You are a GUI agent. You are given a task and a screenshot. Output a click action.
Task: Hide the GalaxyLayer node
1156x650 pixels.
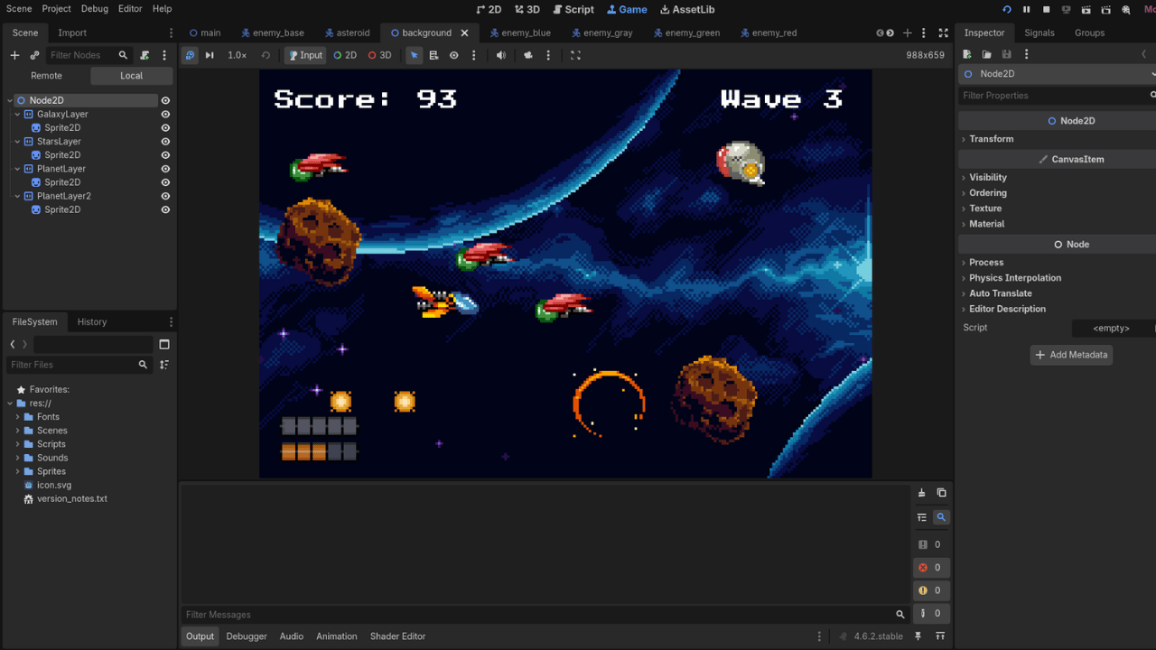(x=165, y=115)
